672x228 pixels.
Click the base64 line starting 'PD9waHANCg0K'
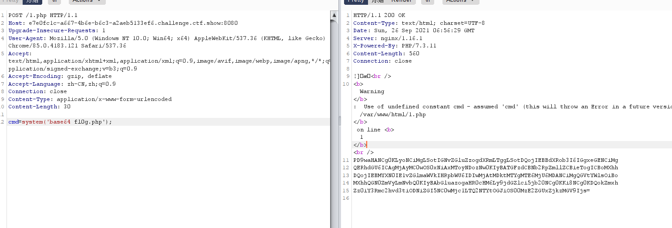click(x=486, y=160)
